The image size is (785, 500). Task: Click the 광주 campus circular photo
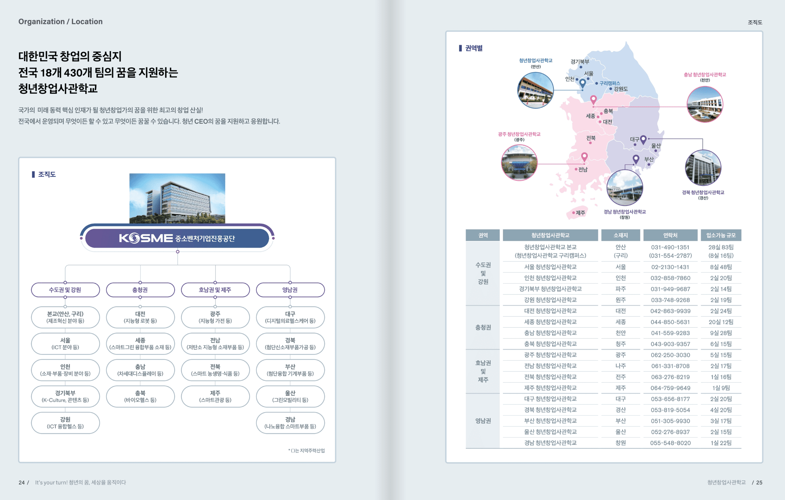point(519,163)
